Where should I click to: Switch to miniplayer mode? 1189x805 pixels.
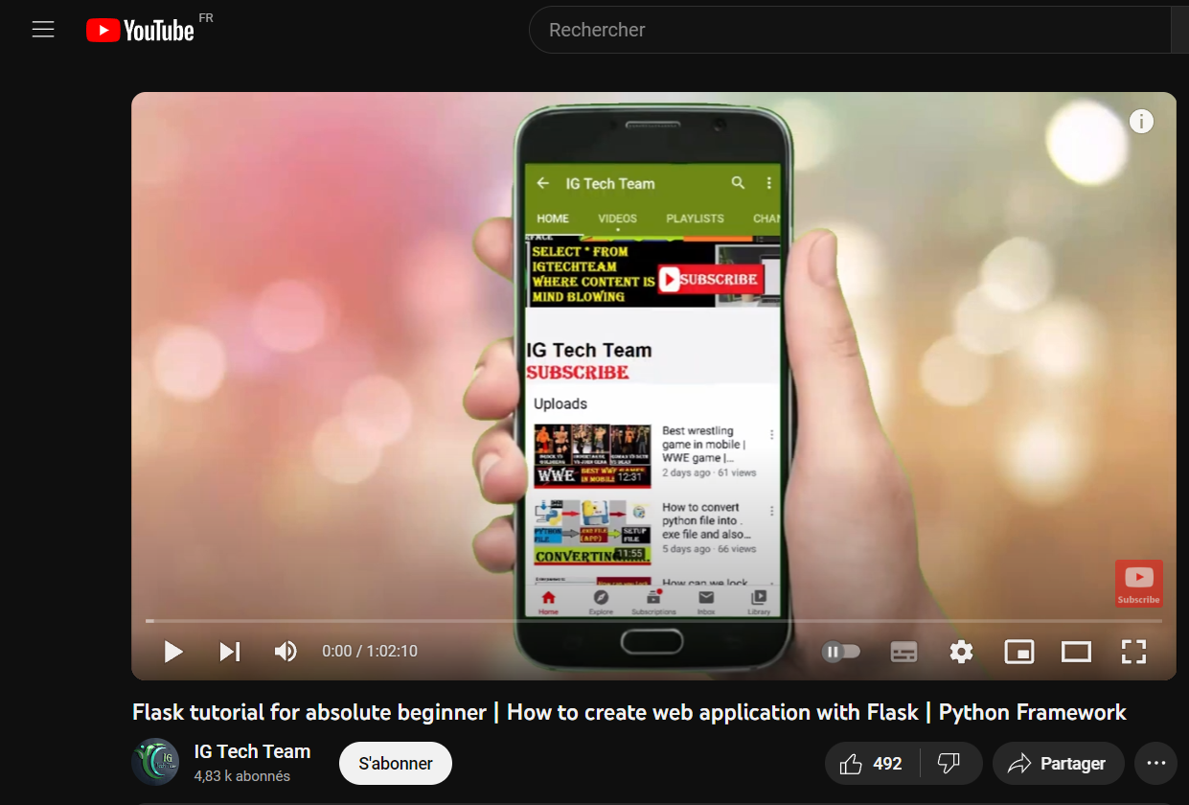(x=1018, y=652)
